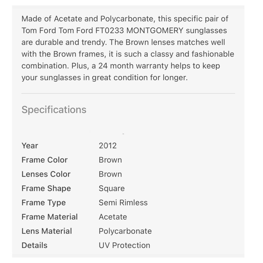
Task: Select the Frame Material label
Action: coord(50,217)
